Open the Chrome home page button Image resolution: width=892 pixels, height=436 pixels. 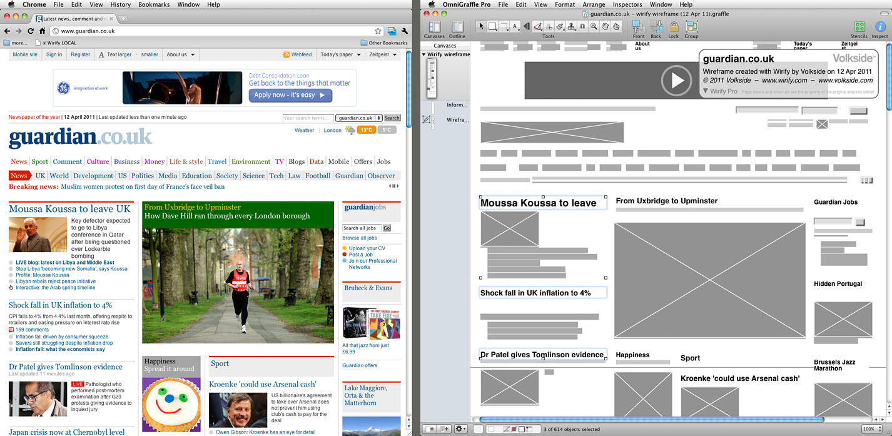tap(43, 31)
